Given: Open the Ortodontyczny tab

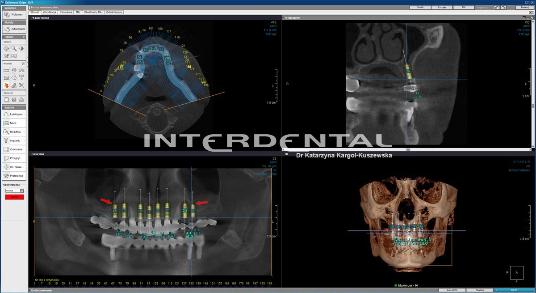Looking at the screenshot, I should click(x=114, y=13).
